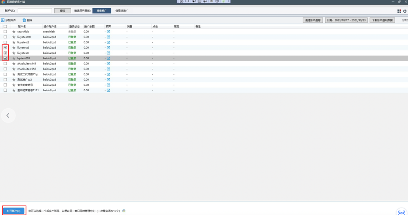Click the budget edit icon for zhaokuitest444

click(109, 64)
